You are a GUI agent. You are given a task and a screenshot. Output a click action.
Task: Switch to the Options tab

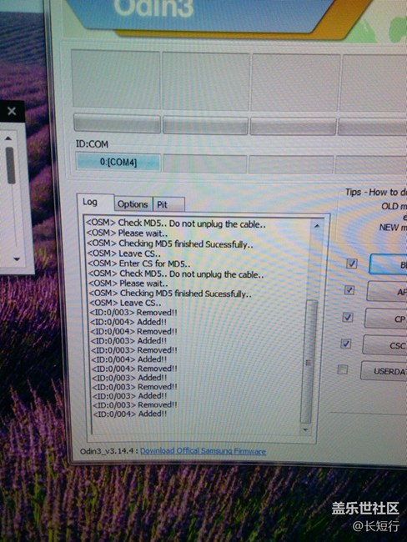[133, 204]
